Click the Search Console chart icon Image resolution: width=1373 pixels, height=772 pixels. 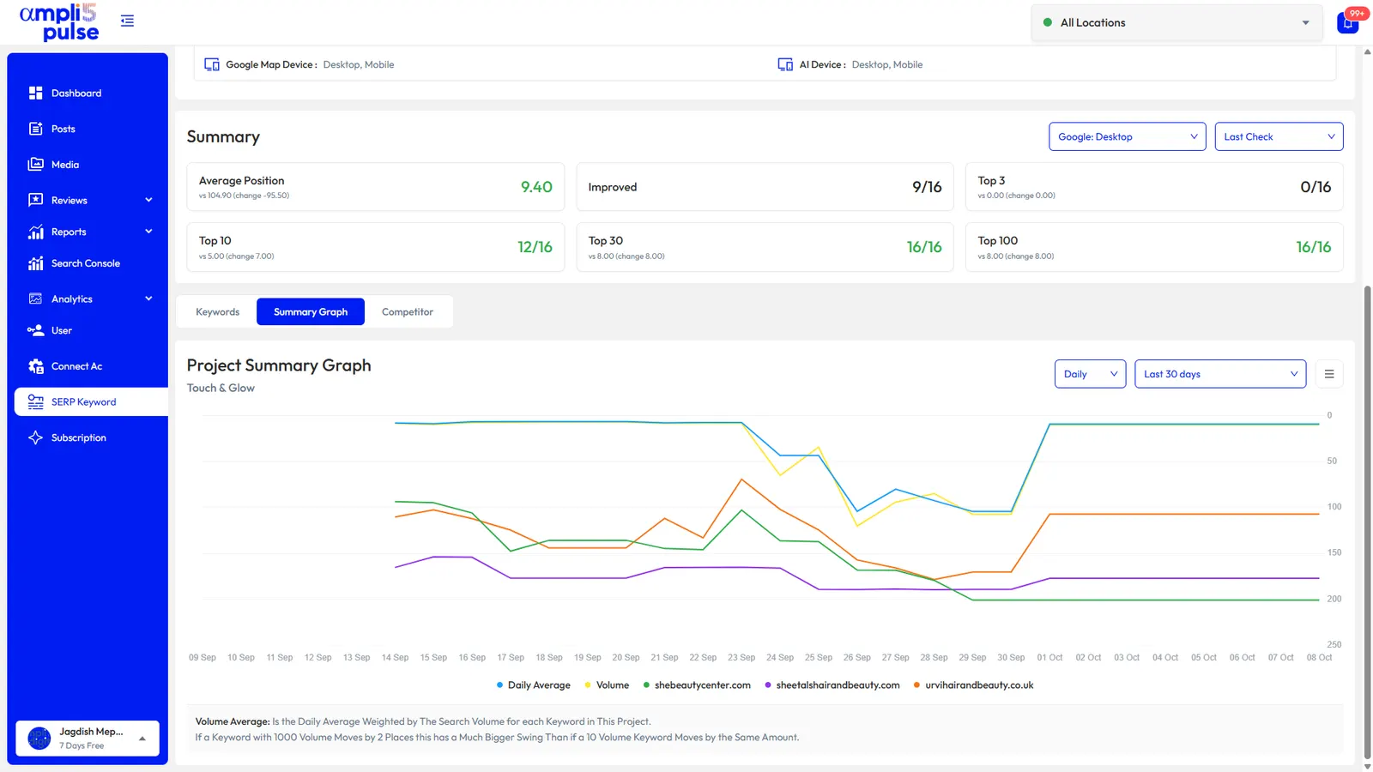(35, 263)
